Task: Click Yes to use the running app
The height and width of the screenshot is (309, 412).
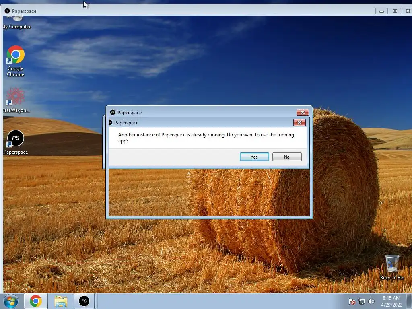Action: click(x=254, y=157)
